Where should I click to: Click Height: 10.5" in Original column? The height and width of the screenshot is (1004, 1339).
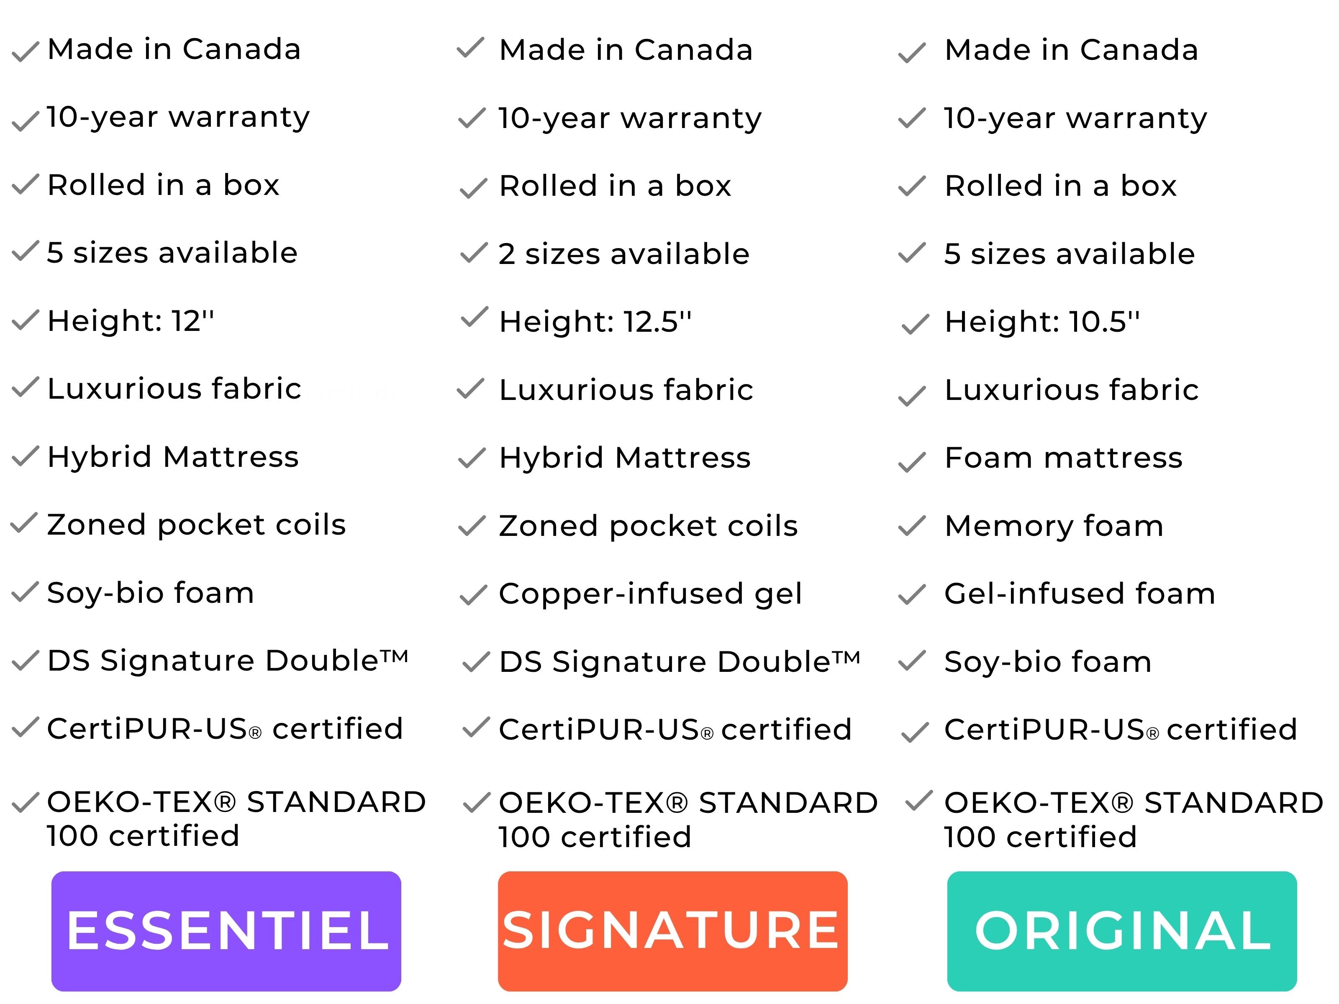click(x=1042, y=321)
